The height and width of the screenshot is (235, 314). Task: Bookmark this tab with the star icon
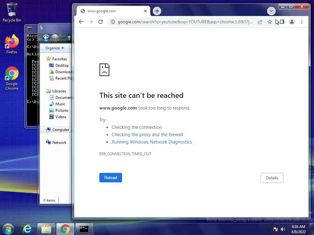point(270,22)
